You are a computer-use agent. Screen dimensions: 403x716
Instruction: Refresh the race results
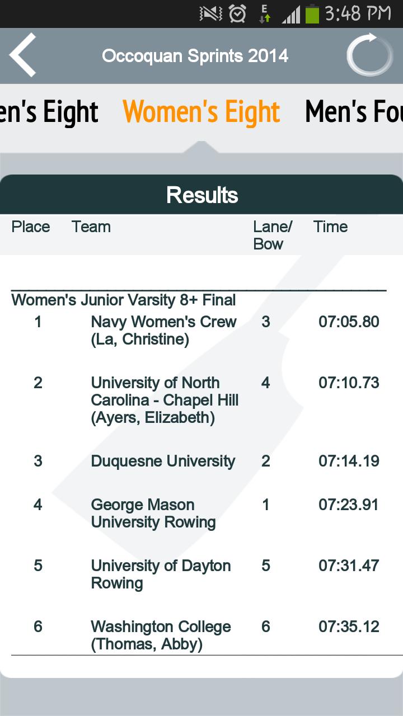369,55
